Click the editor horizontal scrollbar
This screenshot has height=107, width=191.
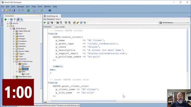point(84,101)
